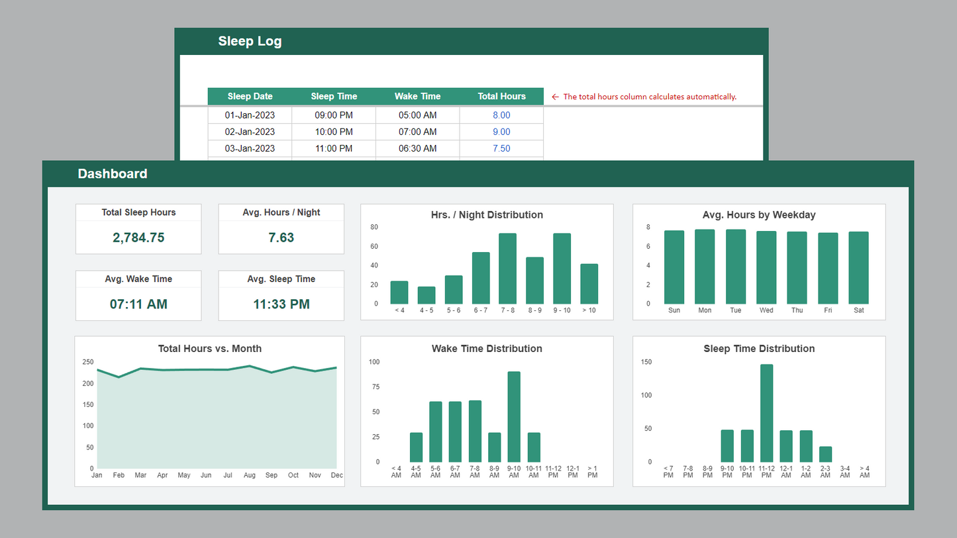Select the 09:00 PM sleep time cell
This screenshot has height=538, width=957.
coord(334,115)
